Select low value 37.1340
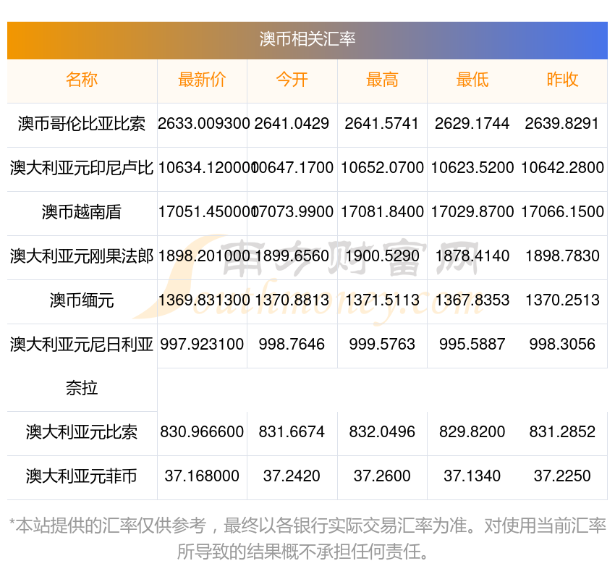The image size is (615, 574). click(x=472, y=476)
